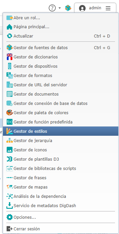Select Actualizar menu entry

[60, 36]
